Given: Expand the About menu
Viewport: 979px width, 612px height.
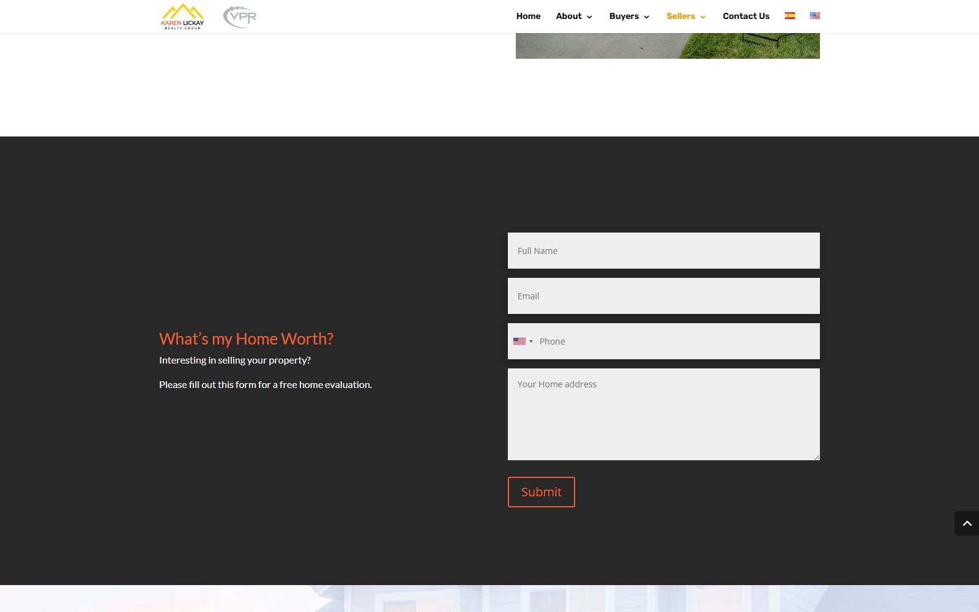Looking at the screenshot, I should (x=574, y=17).
